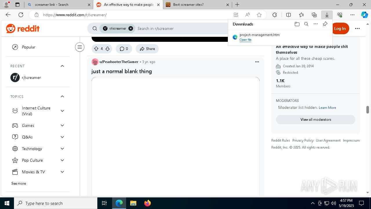
Task: Open Read aloud icon in address bar
Action: (x=248, y=15)
